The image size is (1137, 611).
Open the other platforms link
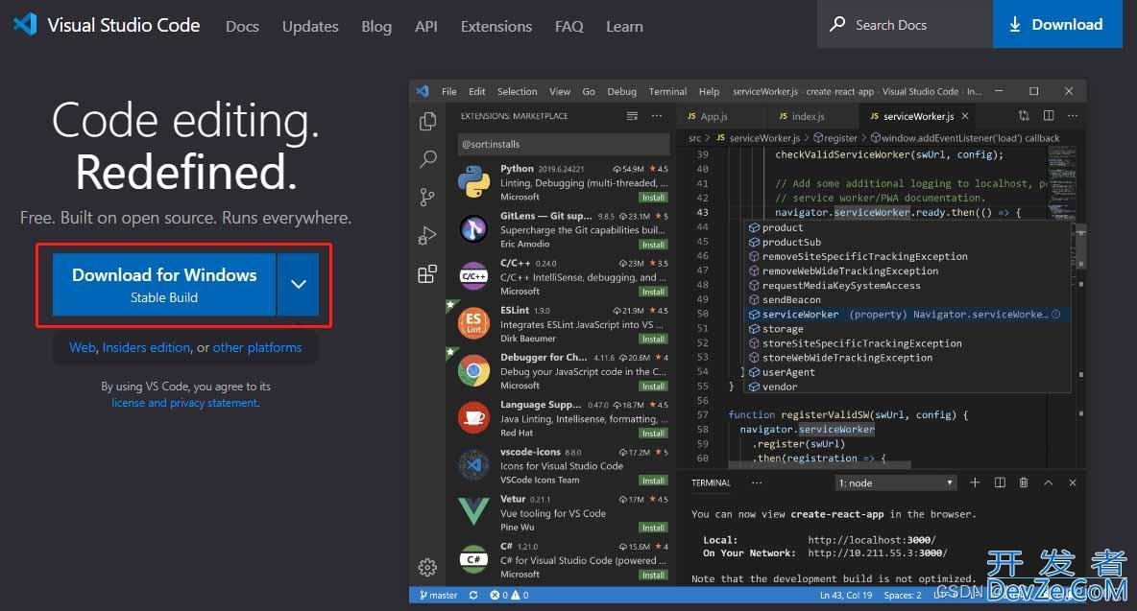pyautogui.click(x=256, y=347)
